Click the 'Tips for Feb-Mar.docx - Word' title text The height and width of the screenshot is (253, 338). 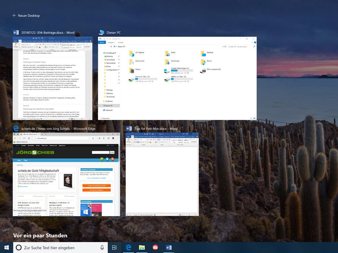156,128
